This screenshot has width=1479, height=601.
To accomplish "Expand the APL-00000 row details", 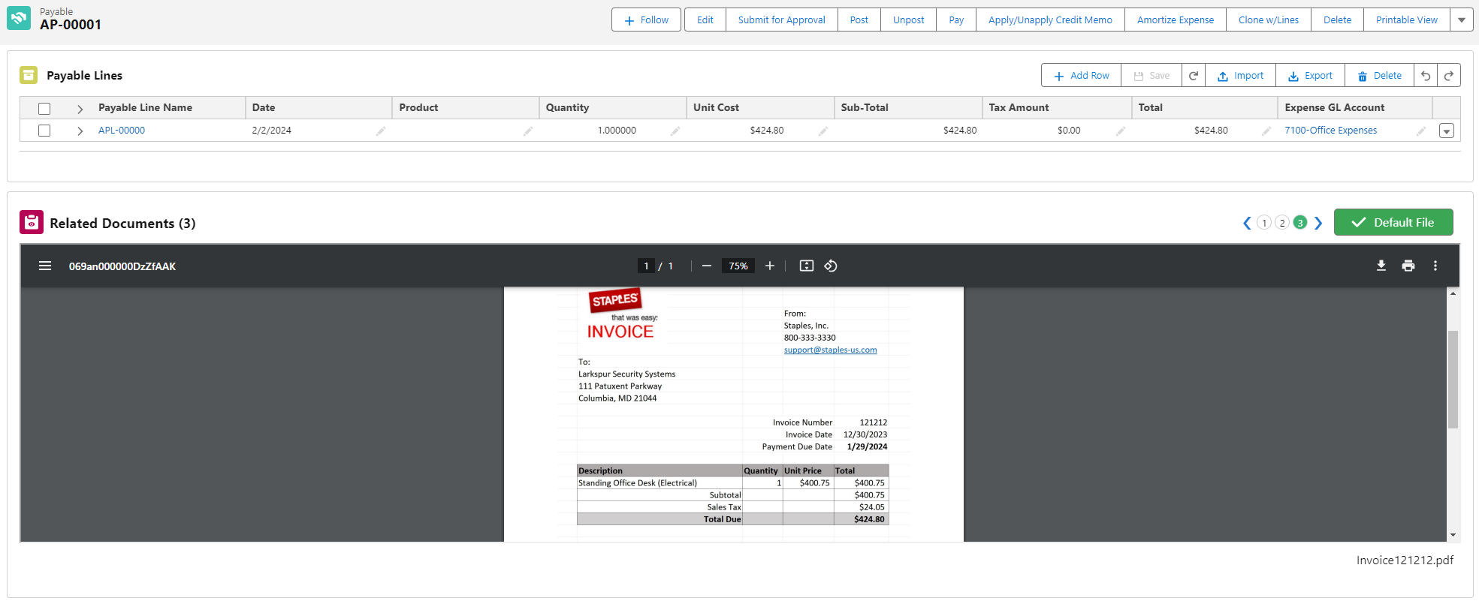I will click(x=80, y=131).
